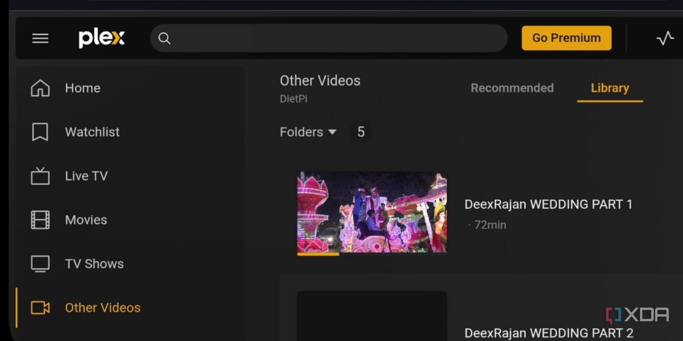Open Watchlist from the sidebar
This screenshot has height=341, width=683.
click(x=92, y=132)
